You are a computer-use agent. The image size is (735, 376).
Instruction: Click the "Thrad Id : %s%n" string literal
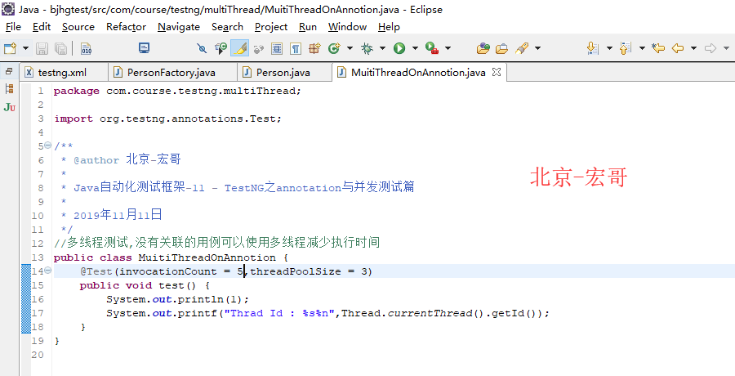(279, 313)
